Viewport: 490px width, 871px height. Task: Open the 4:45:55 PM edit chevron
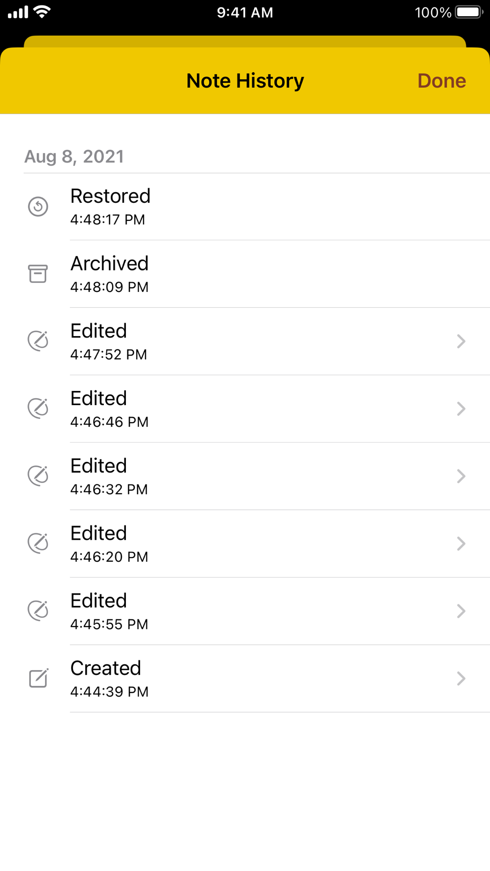[461, 611]
